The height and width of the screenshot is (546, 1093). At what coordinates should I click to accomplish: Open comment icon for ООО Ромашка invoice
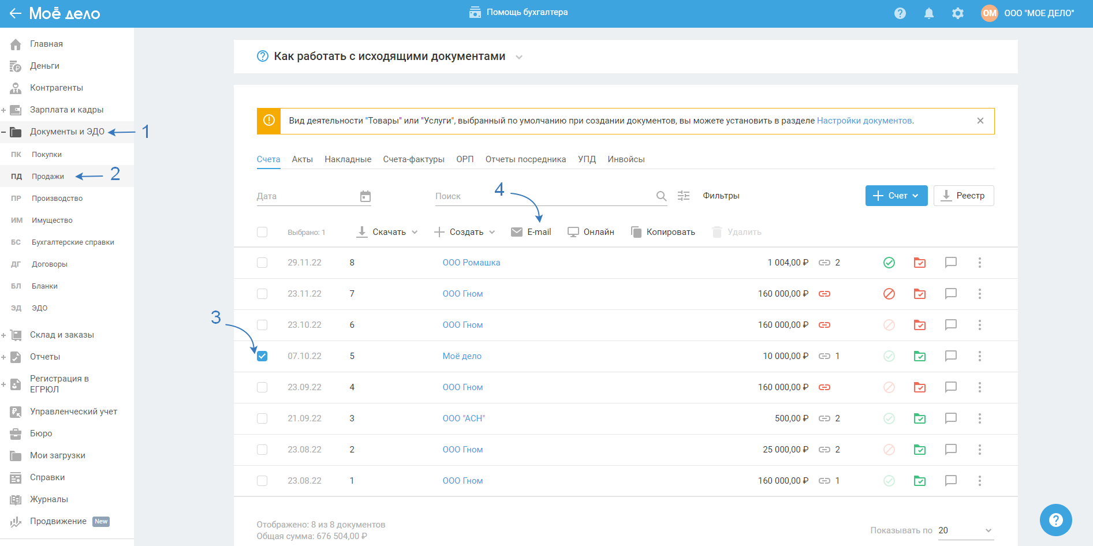(950, 263)
